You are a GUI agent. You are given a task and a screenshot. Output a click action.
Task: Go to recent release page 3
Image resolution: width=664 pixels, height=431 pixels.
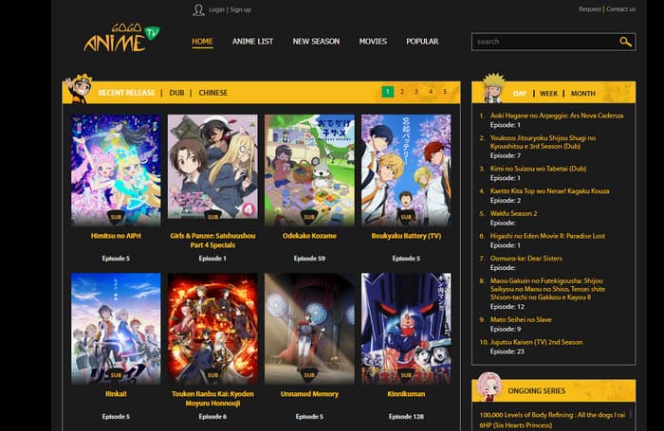pos(416,91)
